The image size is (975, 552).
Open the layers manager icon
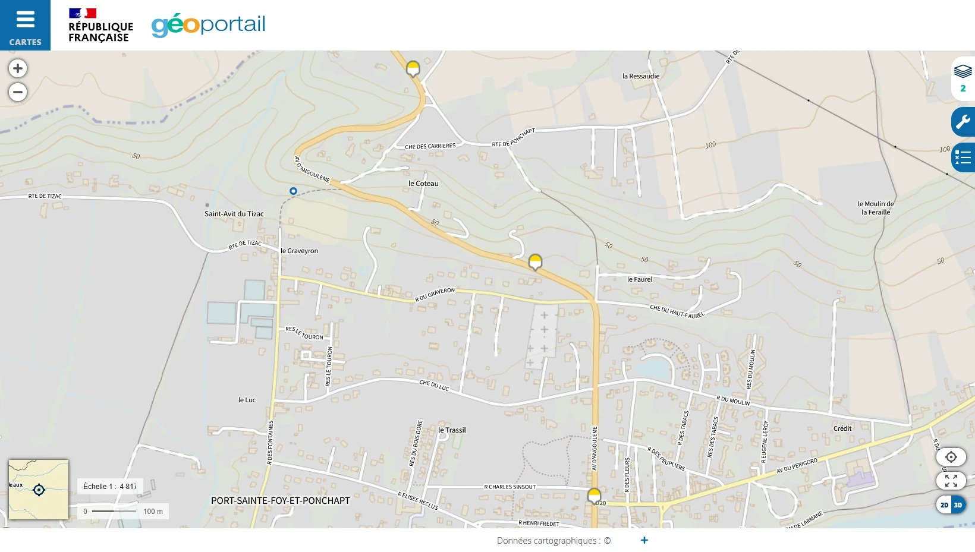pyautogui.click(x=963, y=79)
